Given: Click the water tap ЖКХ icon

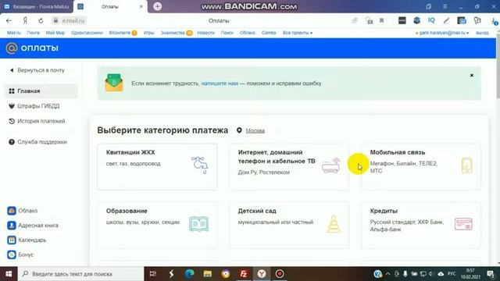Looking at the screenshot, I should (x=200, y=165).
